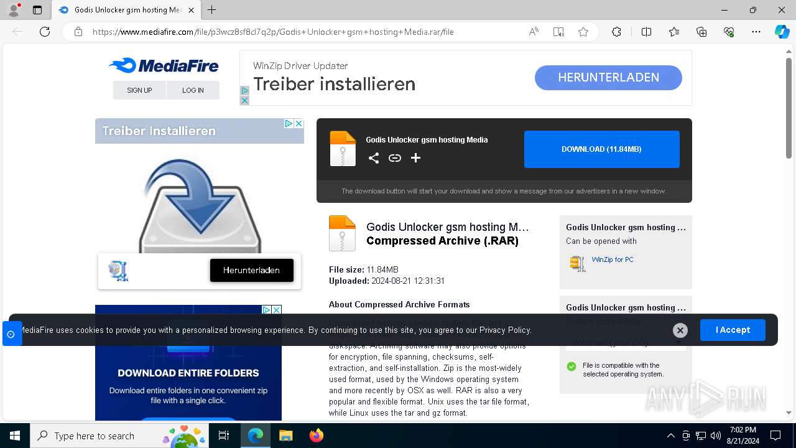Accept cookies with I Accept
This screenshot has height=448, width=796.
click(x=733, y=330)
